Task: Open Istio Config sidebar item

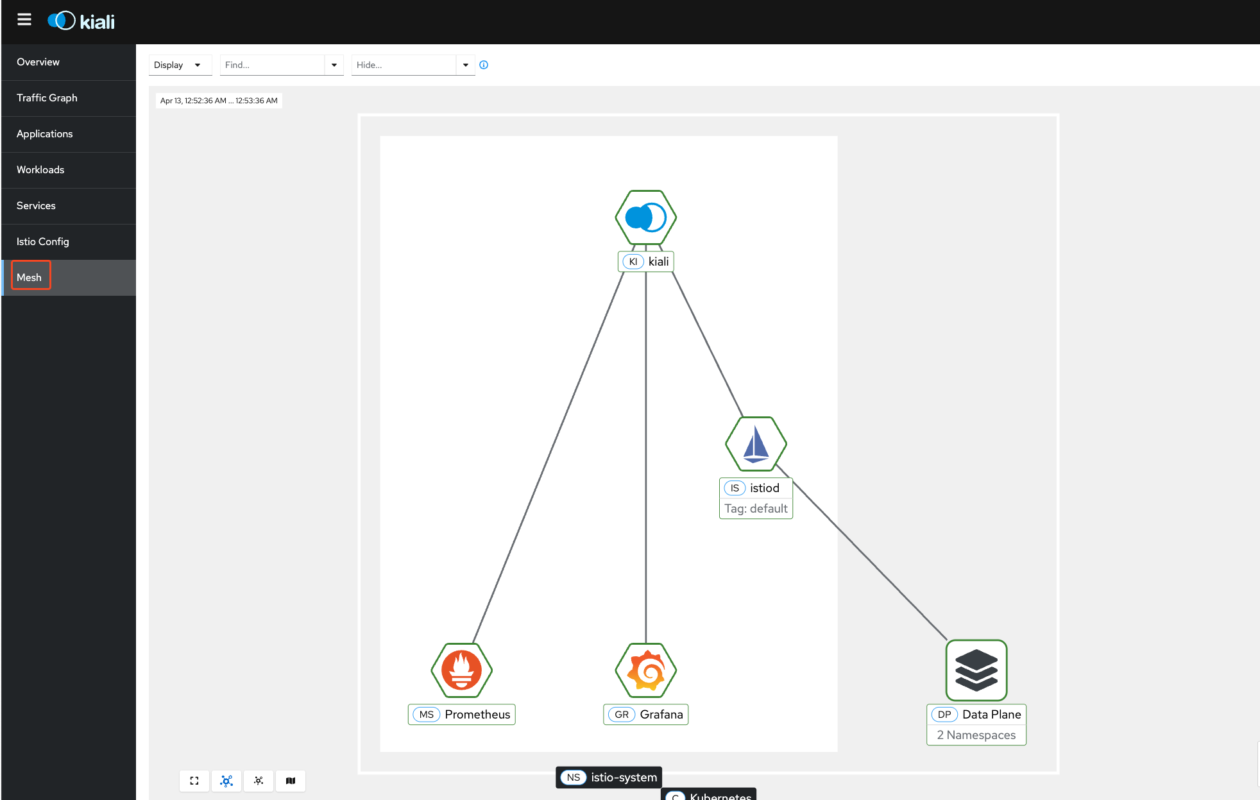Action: 42,242
